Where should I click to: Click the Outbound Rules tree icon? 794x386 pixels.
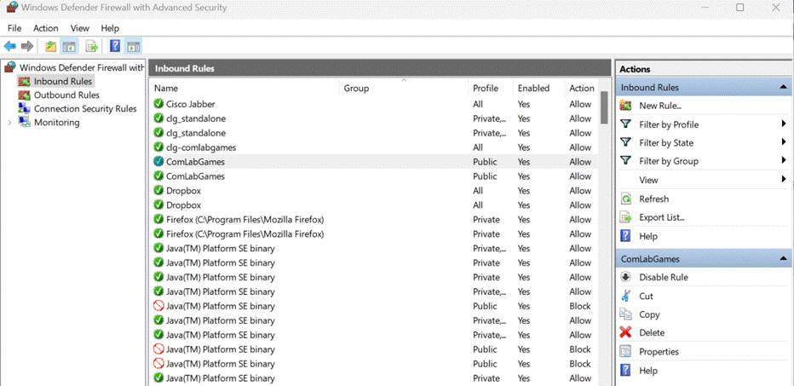tap(24, 95)
